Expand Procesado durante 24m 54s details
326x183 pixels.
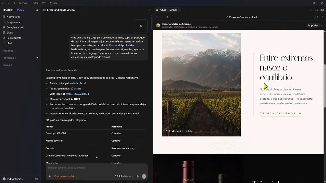tap(63, 70)
